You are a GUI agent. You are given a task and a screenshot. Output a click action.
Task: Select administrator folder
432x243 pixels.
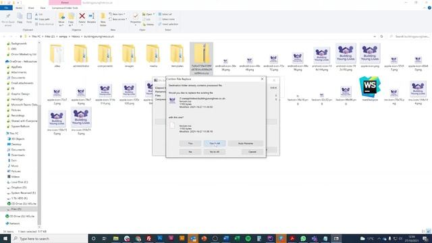(81, 56)
